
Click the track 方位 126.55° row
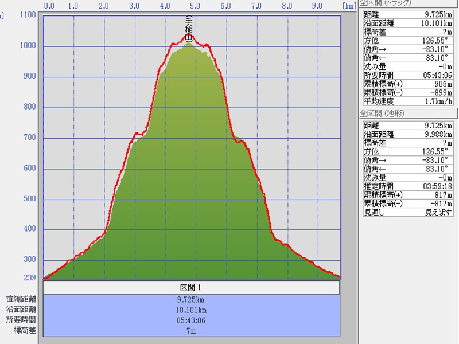pos(408,41)
